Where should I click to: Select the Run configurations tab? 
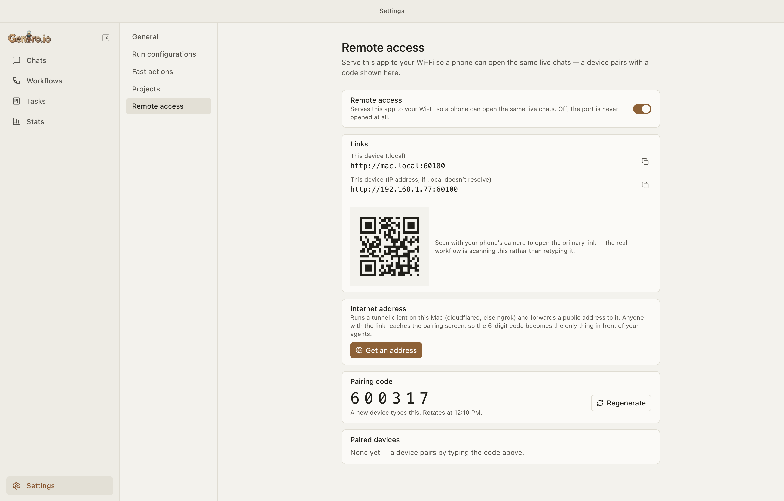(168, 54)
